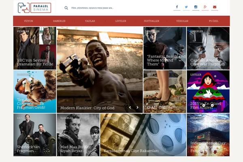Go to next slide arrow on City of God
Image resolution: width=243 pixels, height=162 pixels.
coord(137,108)
